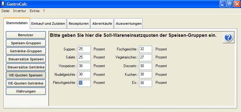Click the Fischgerichte percentage field
The image size is (241, 112).
(146, 49)
